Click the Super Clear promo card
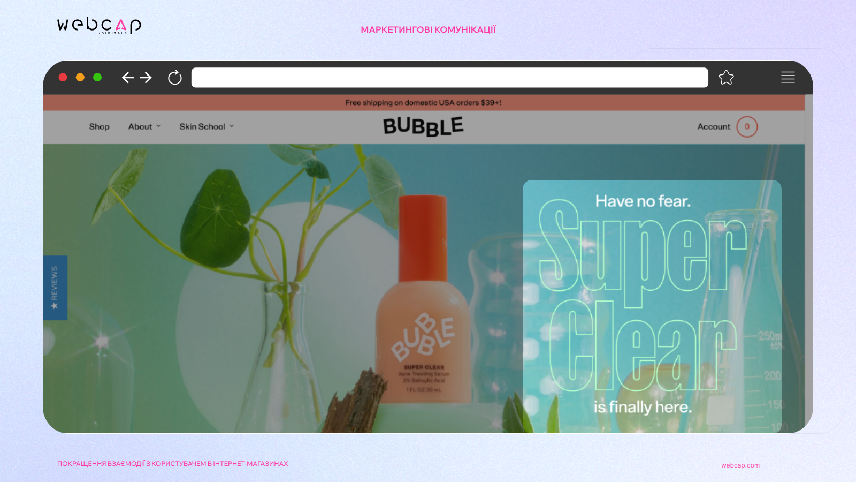Screen dimensions: 856x482 [652, 306]
